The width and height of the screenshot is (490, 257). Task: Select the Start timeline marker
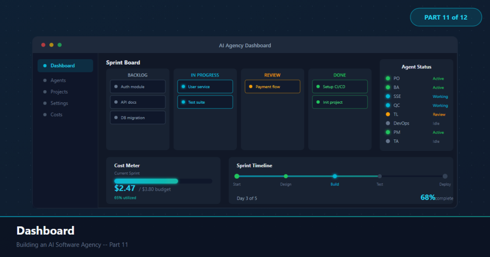(237, 176)
